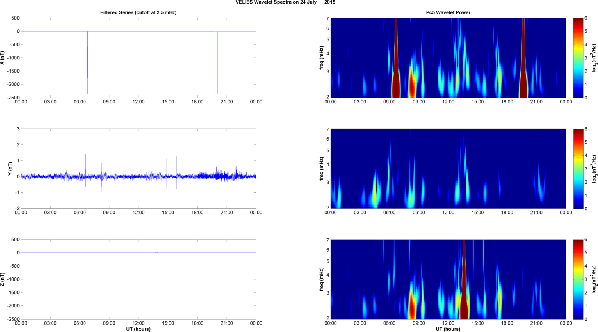Viewport: 598px width, 332px height.
Task: Click the main title 'VELIES Wavelet Spectra on 24 July 2015'
Action: point(285,2)
